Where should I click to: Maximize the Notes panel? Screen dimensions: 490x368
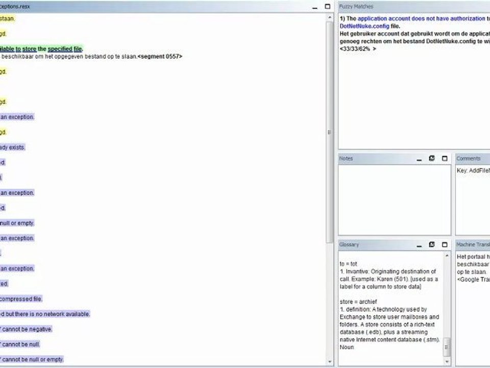445,158
